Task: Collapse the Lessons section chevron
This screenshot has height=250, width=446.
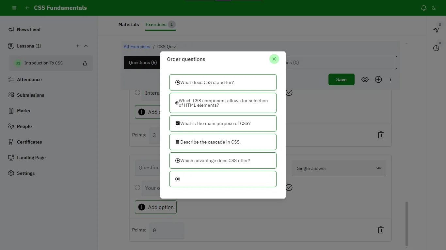Action: point(86,46)
